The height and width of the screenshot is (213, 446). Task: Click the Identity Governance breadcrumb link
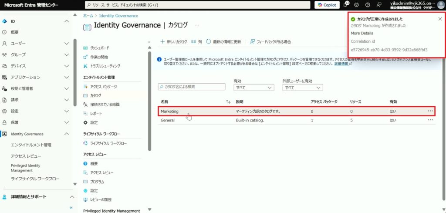click(x=118, y=16)
